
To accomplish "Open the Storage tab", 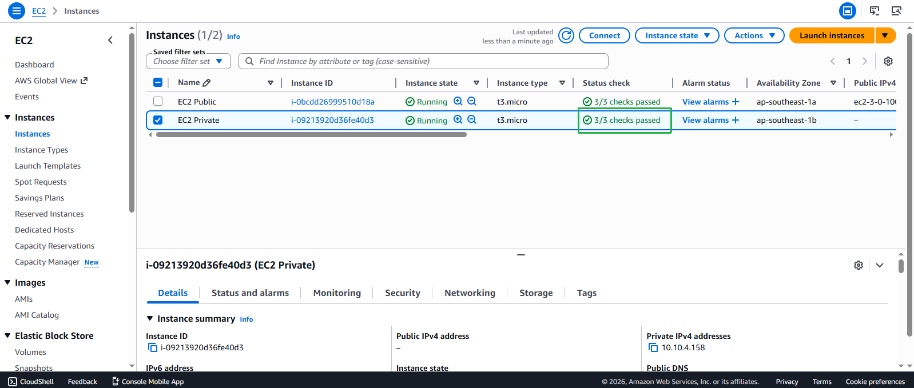I will tap(536, 293).
